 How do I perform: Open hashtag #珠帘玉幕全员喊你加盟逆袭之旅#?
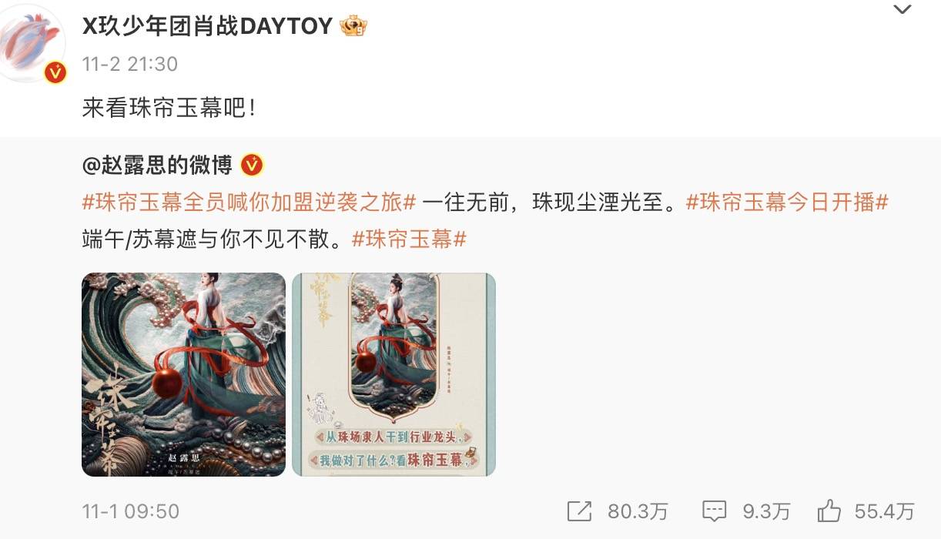coord(249,203)
